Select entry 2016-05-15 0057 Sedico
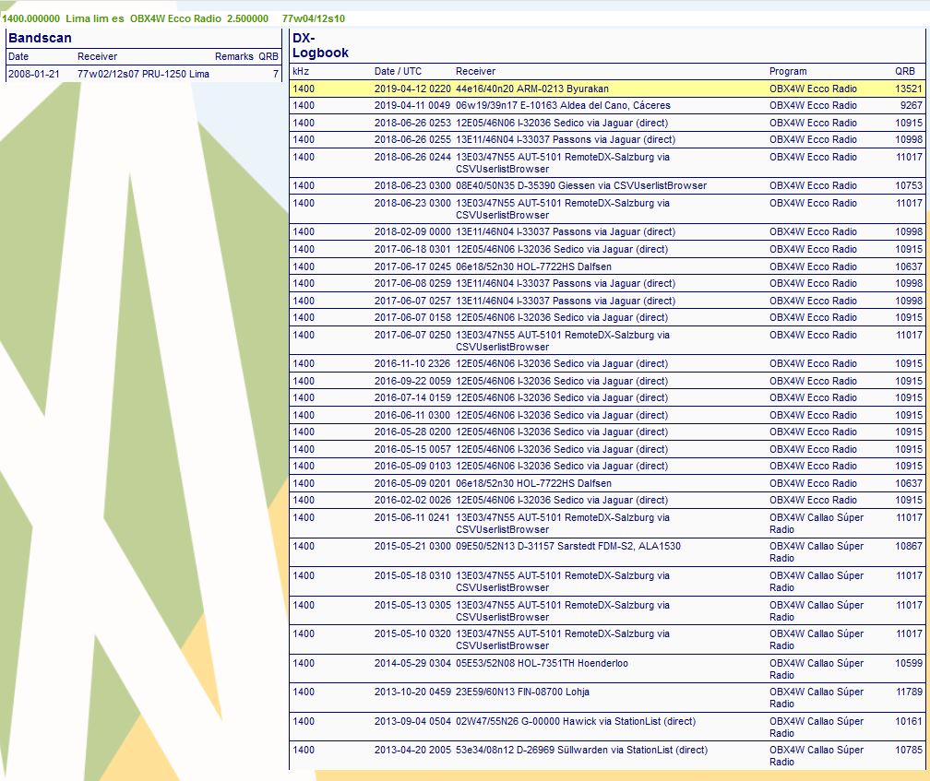This screenshot has height=781, width=930. [607, 449]
